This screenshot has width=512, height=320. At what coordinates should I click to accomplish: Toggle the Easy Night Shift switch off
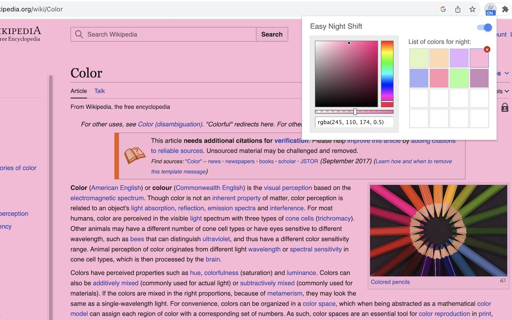tap(484, 27)
